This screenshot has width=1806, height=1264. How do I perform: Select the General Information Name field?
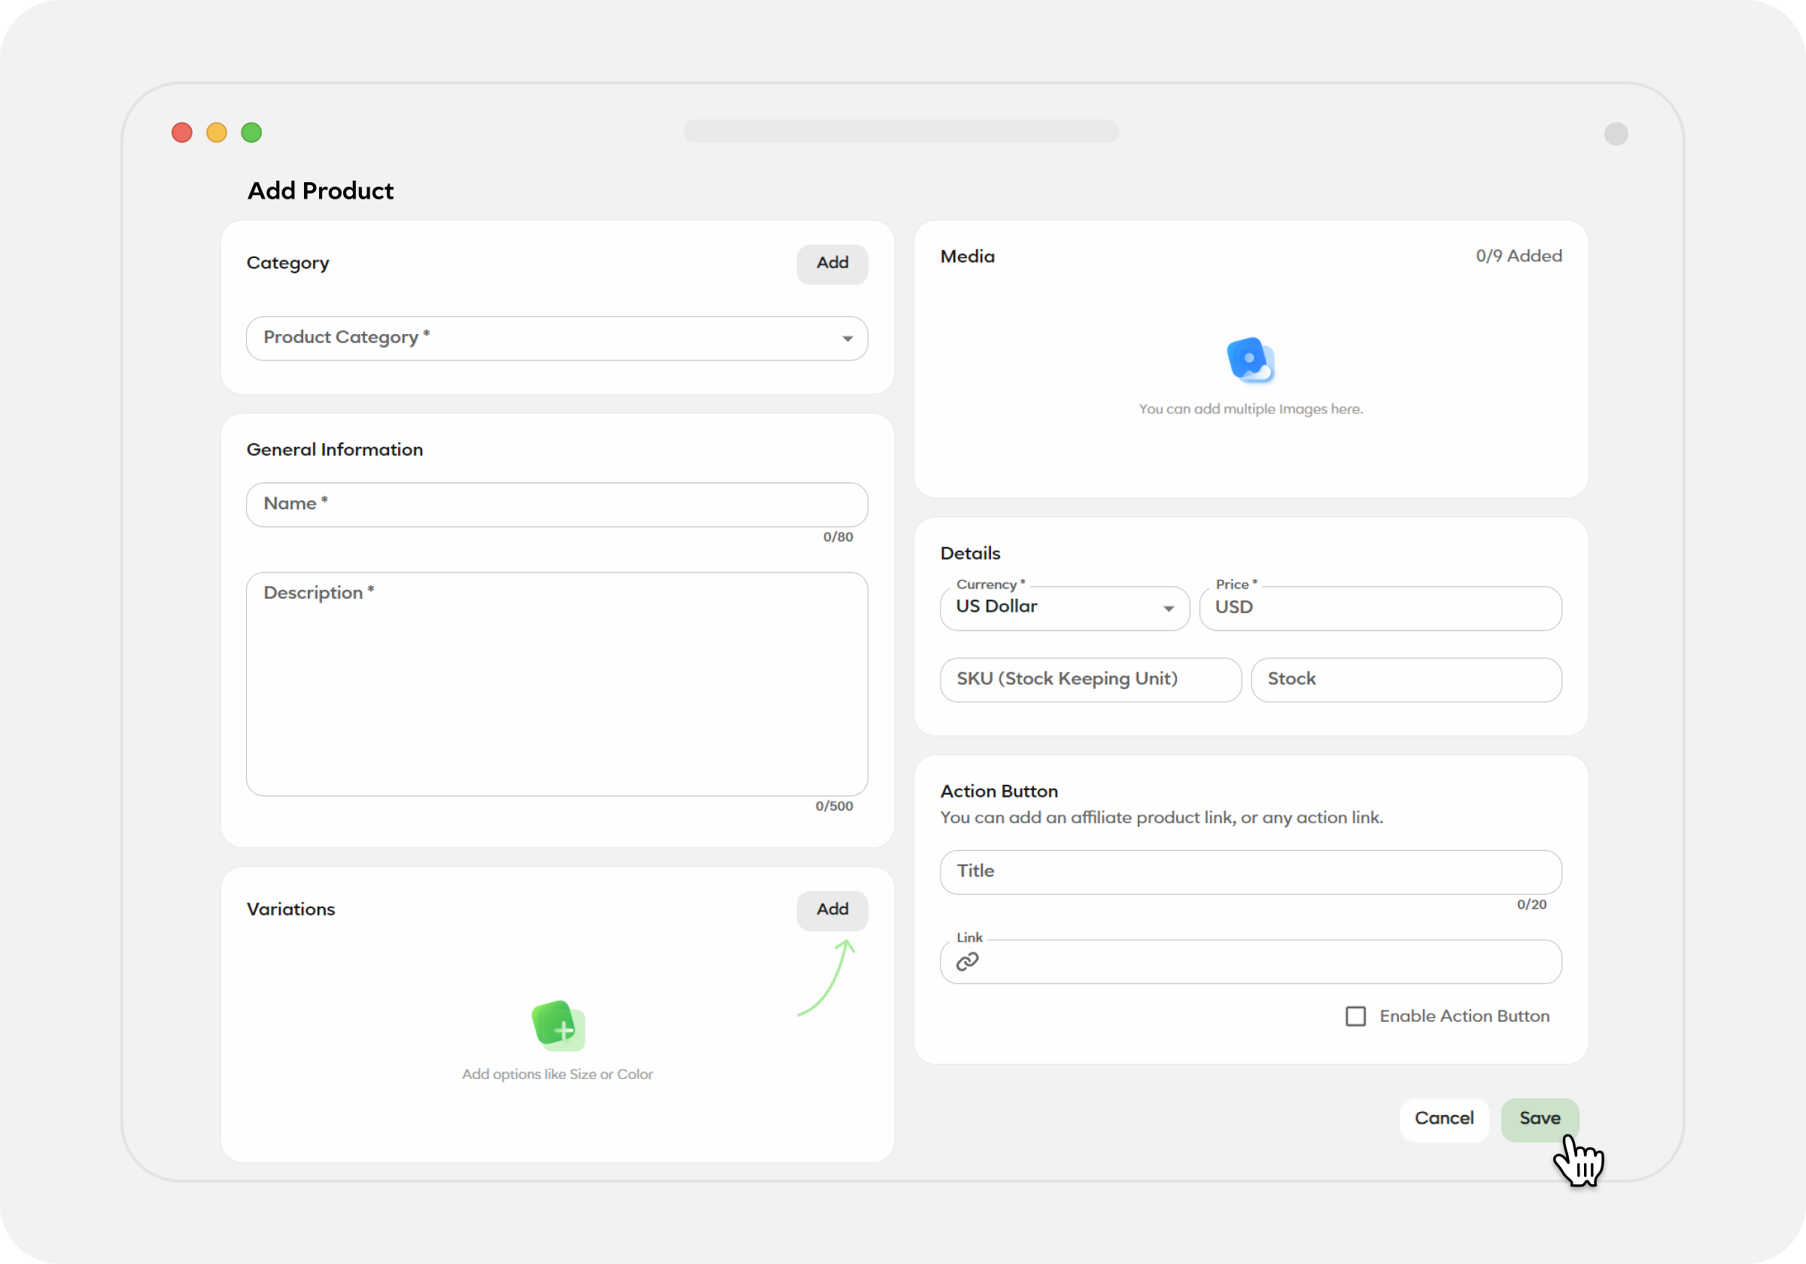(556, 503)
